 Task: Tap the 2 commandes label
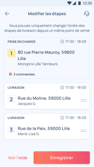(x=24, y=74)
